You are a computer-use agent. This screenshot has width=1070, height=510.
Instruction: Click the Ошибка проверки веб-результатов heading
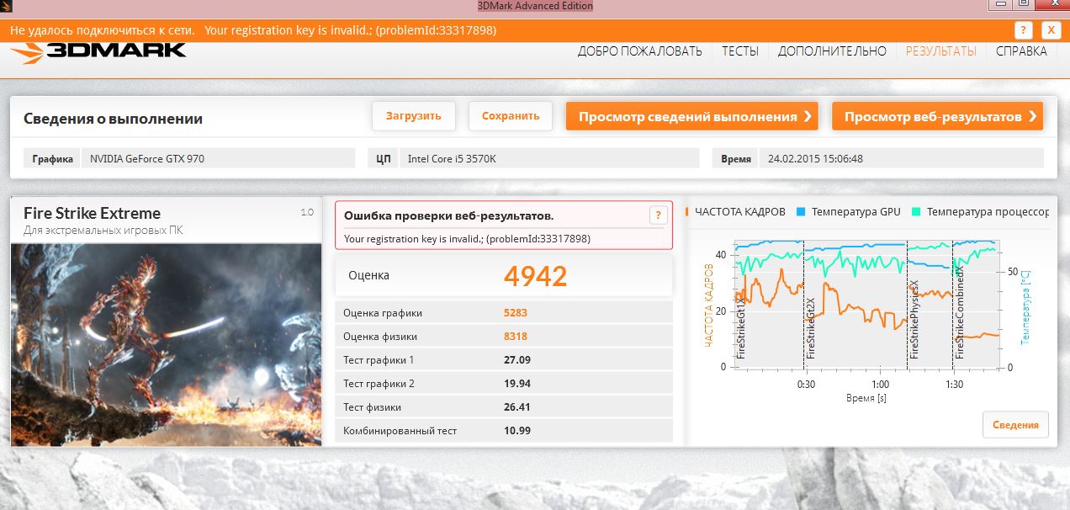449,216
